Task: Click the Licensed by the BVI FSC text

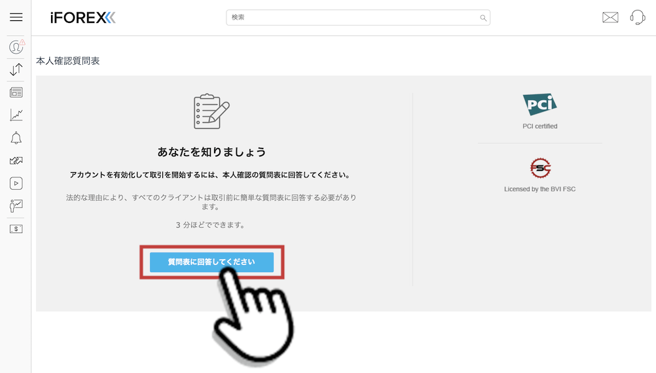Action: point(539,189)
